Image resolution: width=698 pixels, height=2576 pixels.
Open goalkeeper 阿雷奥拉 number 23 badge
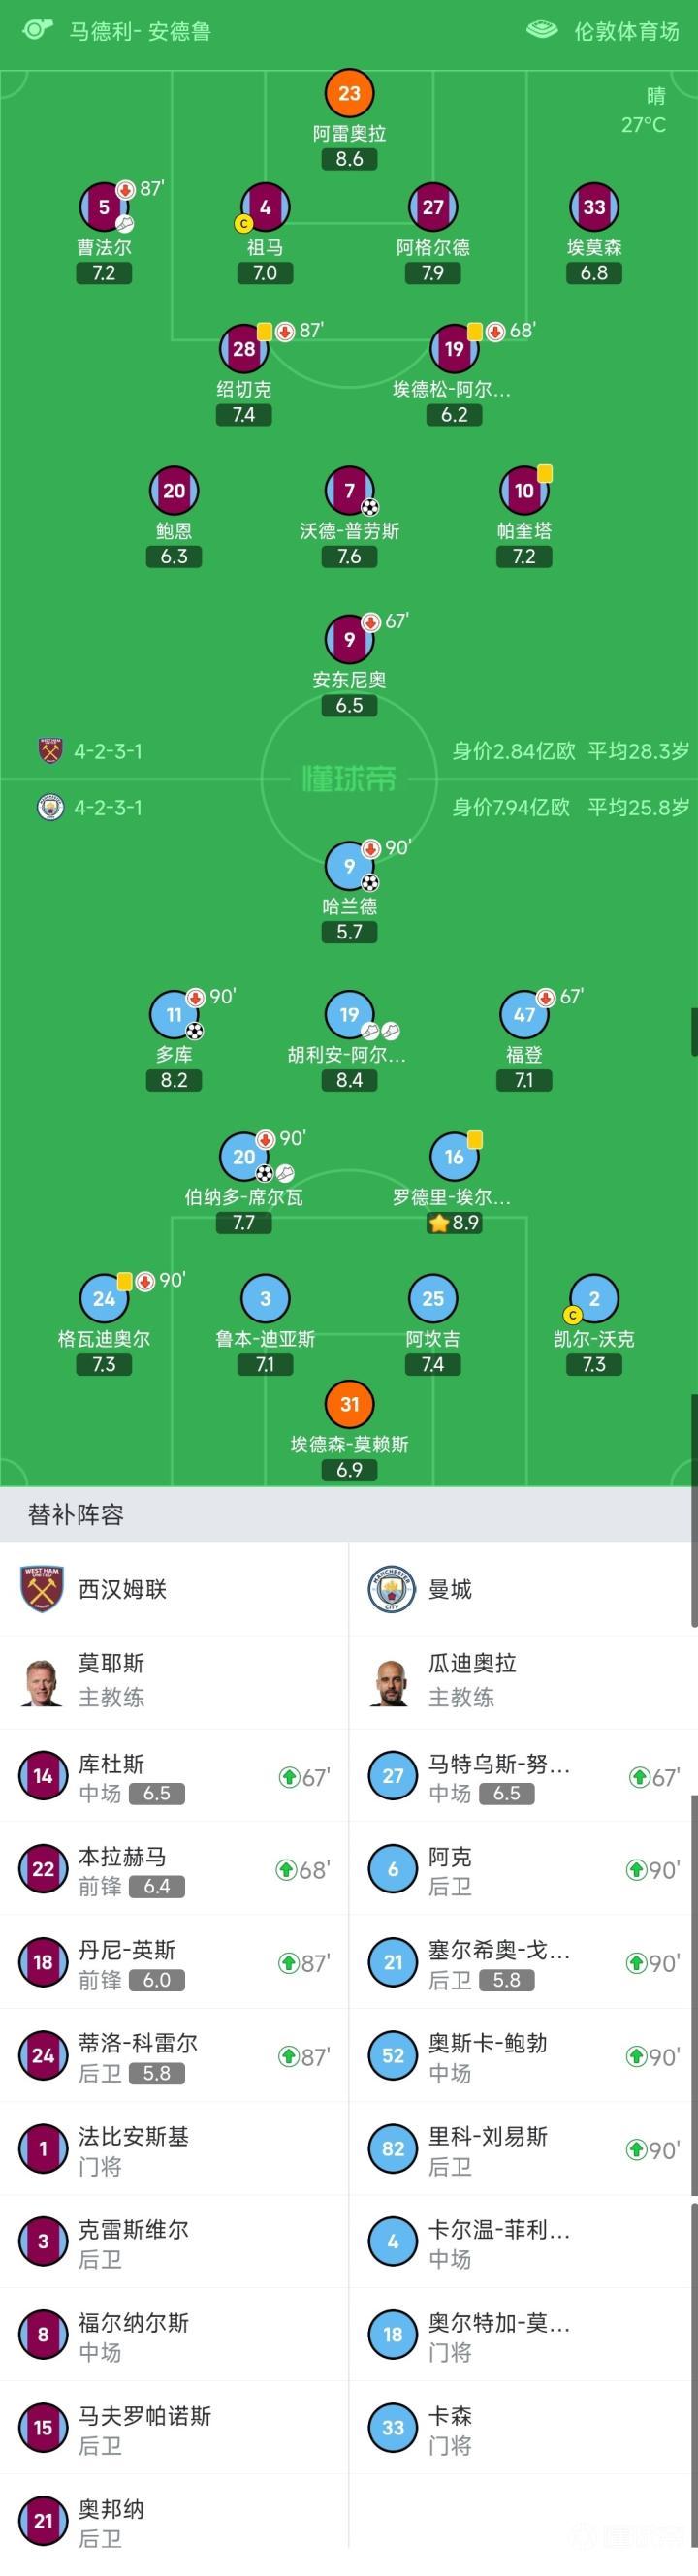point(349,94)
